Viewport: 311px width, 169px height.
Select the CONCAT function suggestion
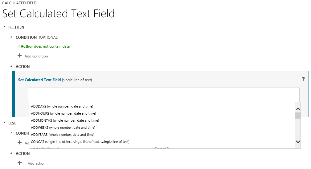80,142
